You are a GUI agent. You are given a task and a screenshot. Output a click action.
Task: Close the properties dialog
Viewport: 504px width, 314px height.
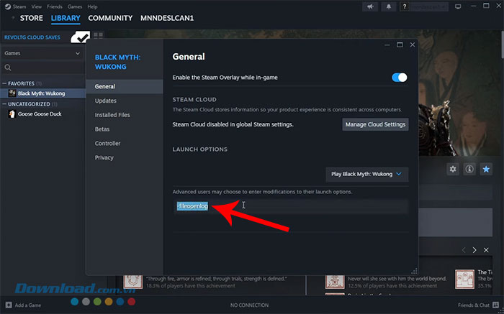(x=413, y=45)
